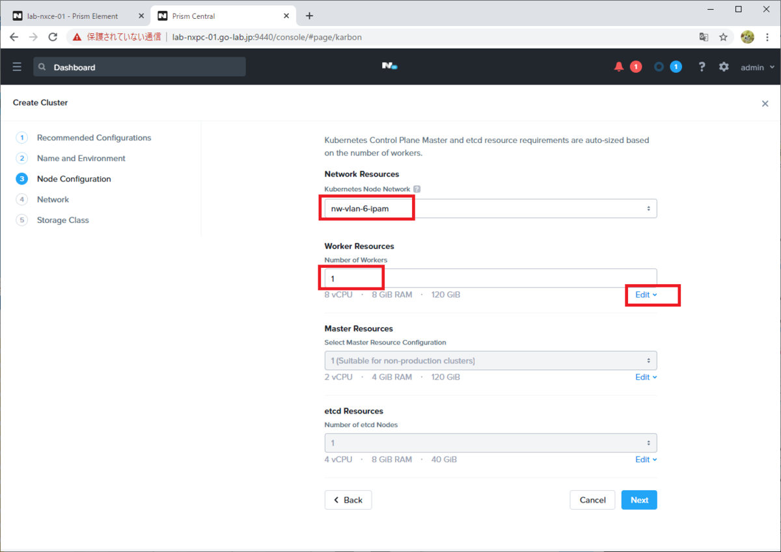Open a new browser tab
Viewport: 781px width, 552px height.
point(309,16)
